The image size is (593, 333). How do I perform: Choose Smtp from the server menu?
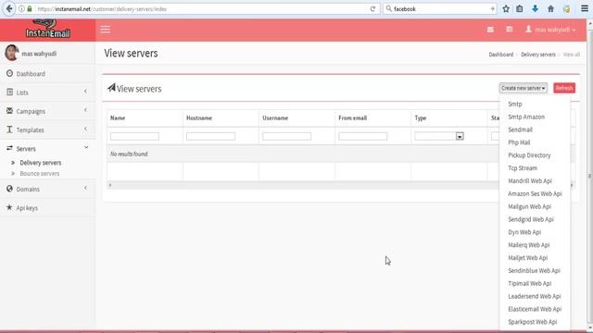515,104
